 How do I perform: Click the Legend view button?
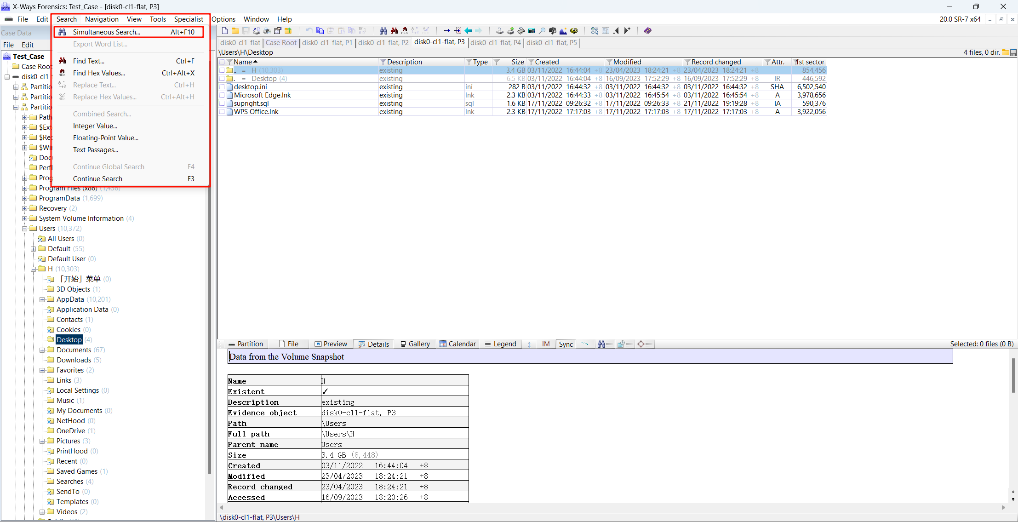(x=501, y=344)
